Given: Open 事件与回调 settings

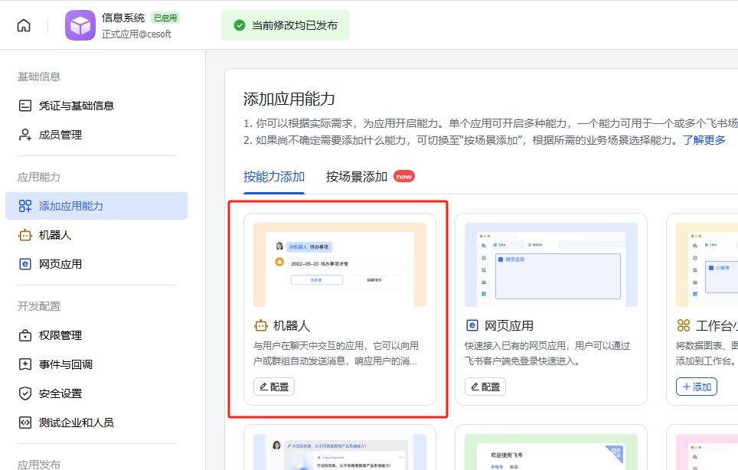Looking at the screenshot, I should pos(66,364).
